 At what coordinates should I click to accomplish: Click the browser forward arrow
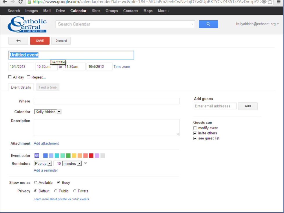(12, 2)
